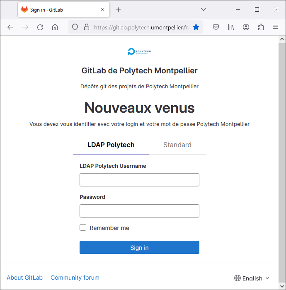Open the extensions puzzle icon

pyautogui.click(x=261, y=27)
